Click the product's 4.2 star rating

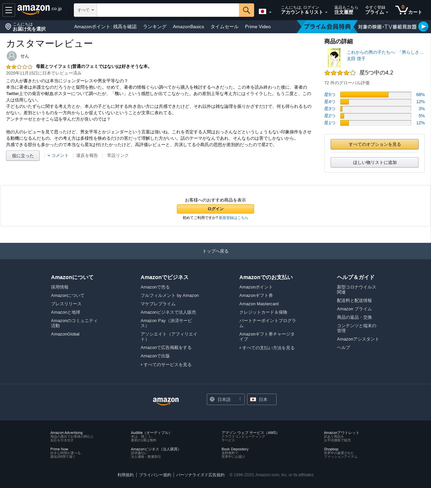[x=340, y=73]
